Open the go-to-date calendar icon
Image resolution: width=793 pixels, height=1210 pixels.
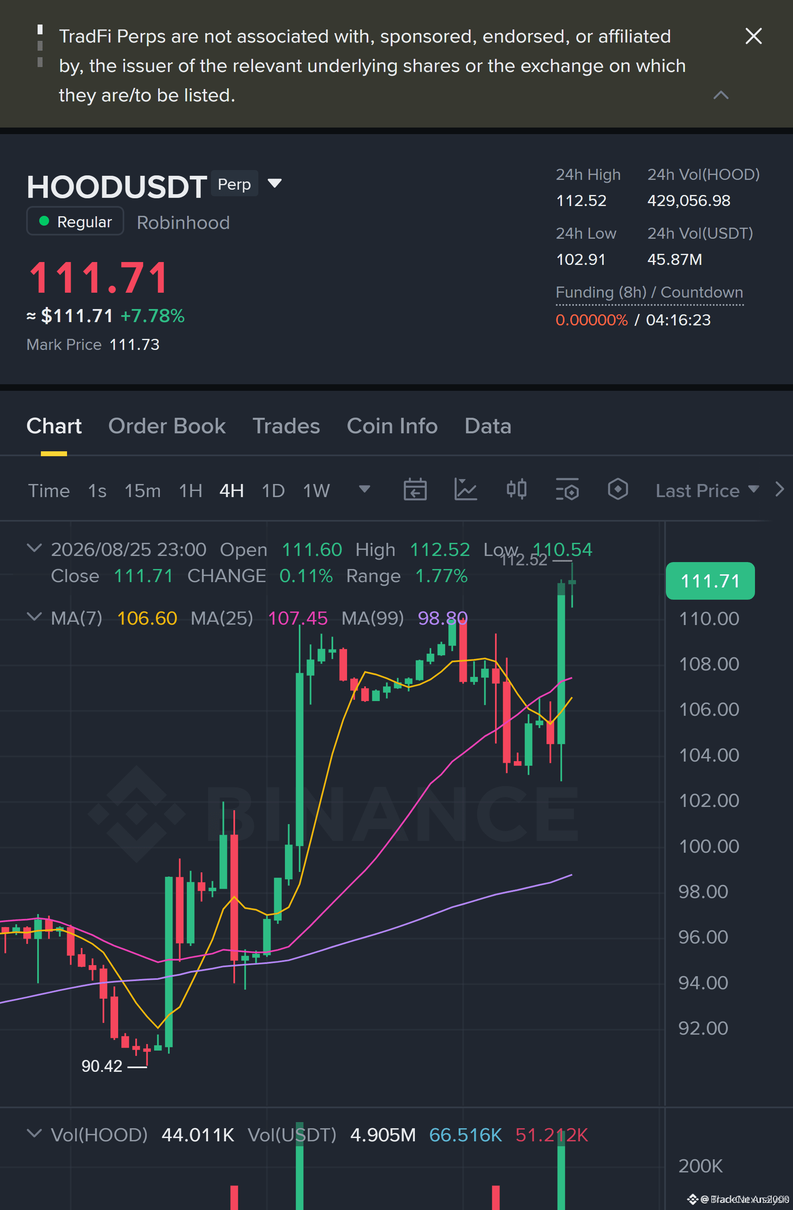pyautogui.click(x=415, y=490)
